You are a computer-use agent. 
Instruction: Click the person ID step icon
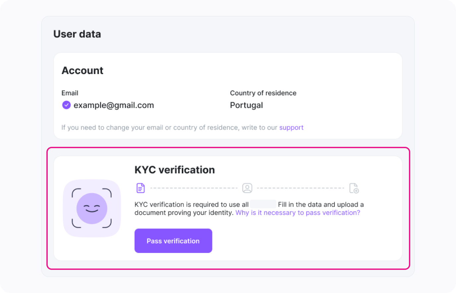coord(247,188)
